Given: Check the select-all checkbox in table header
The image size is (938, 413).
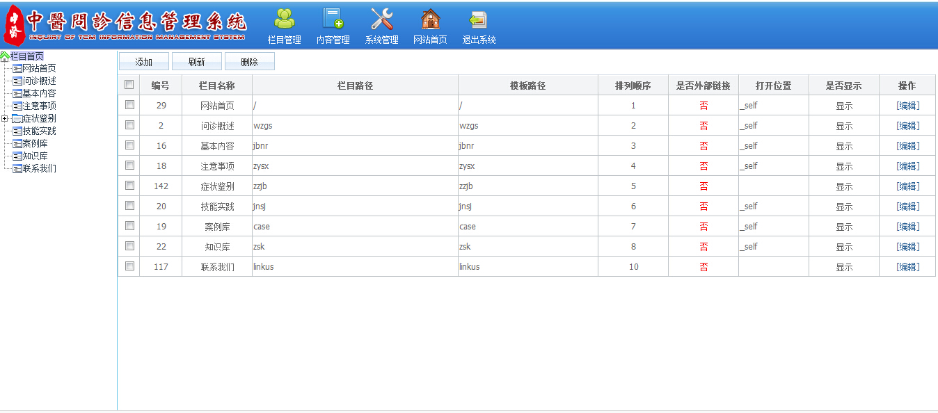Looking at the screenshot, I should 129,84.
